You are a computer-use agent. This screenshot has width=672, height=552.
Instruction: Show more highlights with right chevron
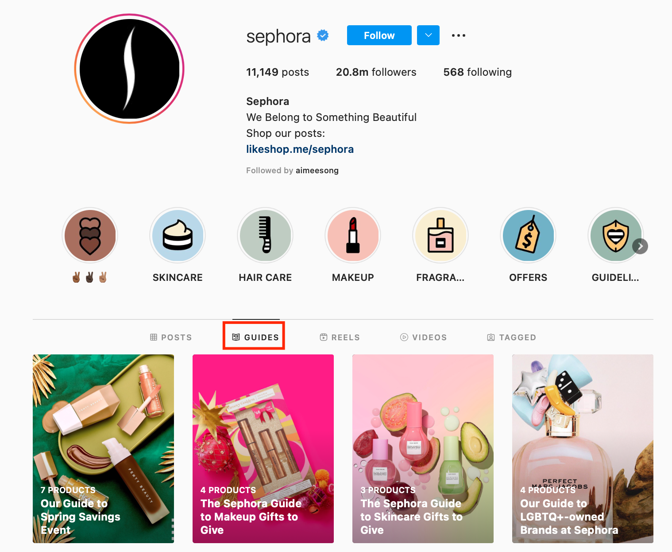[640, 246]
